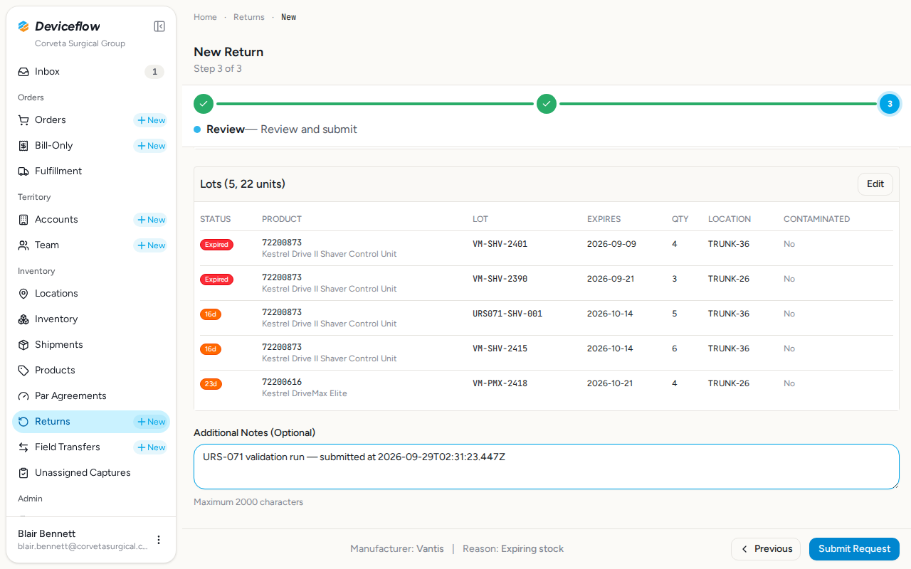
Task: Select Kestrel DriveMax Elite product name
Action: [x=305, y=393]
